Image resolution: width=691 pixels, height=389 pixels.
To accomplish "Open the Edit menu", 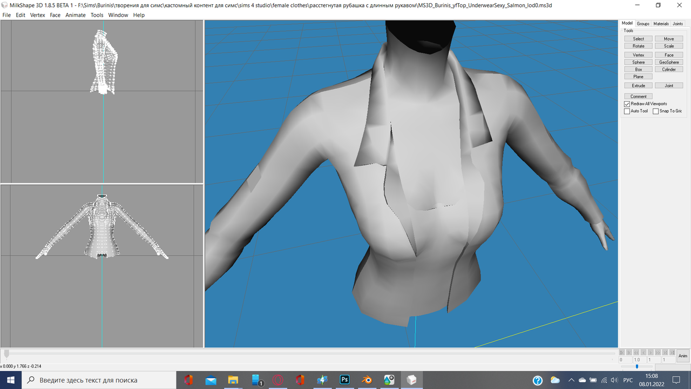I will 21,15.
